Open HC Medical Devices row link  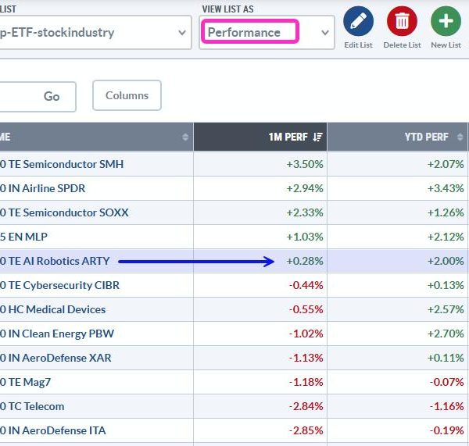tap(52, 309)
